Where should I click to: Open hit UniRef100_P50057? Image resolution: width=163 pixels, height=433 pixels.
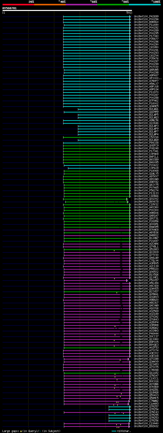(x=146, y=280)
